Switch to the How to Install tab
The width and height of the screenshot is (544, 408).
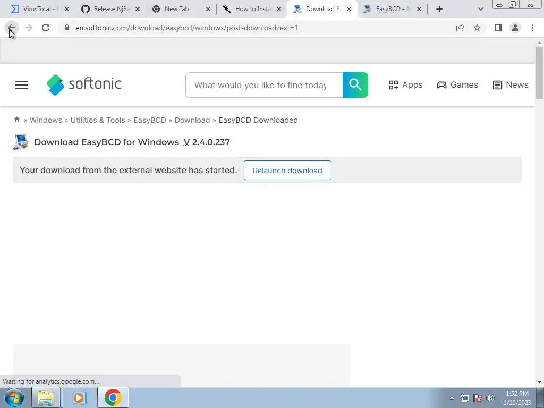(x=248, y=9)
